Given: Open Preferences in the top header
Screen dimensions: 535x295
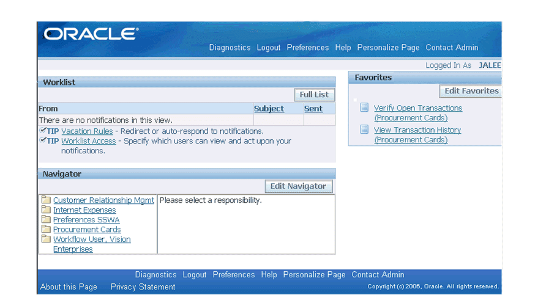Looking at the screenshot, I should point(308,48).
